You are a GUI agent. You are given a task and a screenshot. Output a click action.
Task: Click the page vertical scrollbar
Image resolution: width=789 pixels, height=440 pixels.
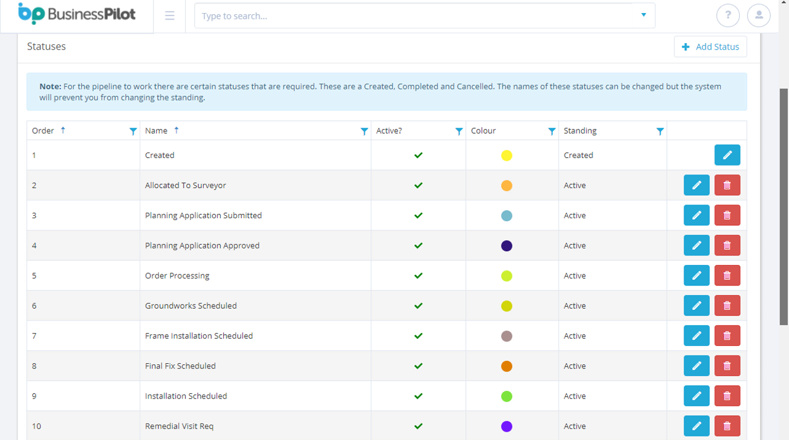coord(784,207)
